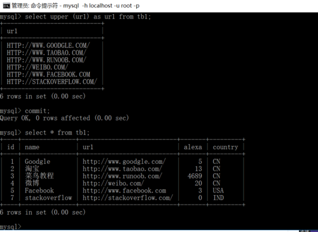This screenshot has height=232, width=318.
Task: Click the final empty mysql> prompt
Action: tap(11, 226)
